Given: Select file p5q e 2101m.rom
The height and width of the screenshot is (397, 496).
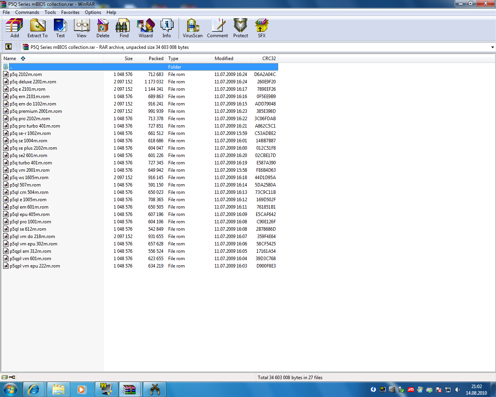Looking at the screenshot, I should point(139,89).
